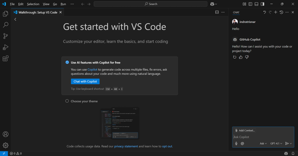Open the Search view in activity bar
This screenshot has height=156, width=298.
pos(5,25)
